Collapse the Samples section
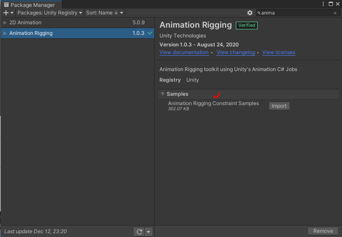The image size is (342, 237). (x=162, y=94)
